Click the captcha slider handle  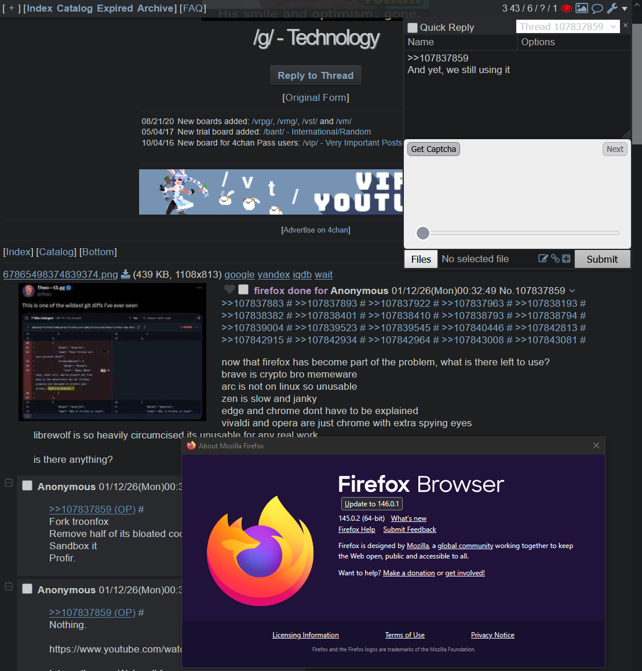click(423, 233)
